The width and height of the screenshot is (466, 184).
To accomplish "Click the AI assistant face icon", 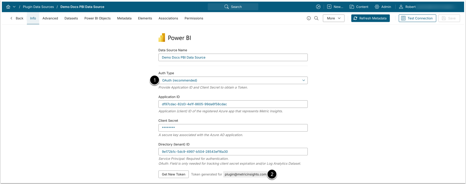I will pos(318,7).
